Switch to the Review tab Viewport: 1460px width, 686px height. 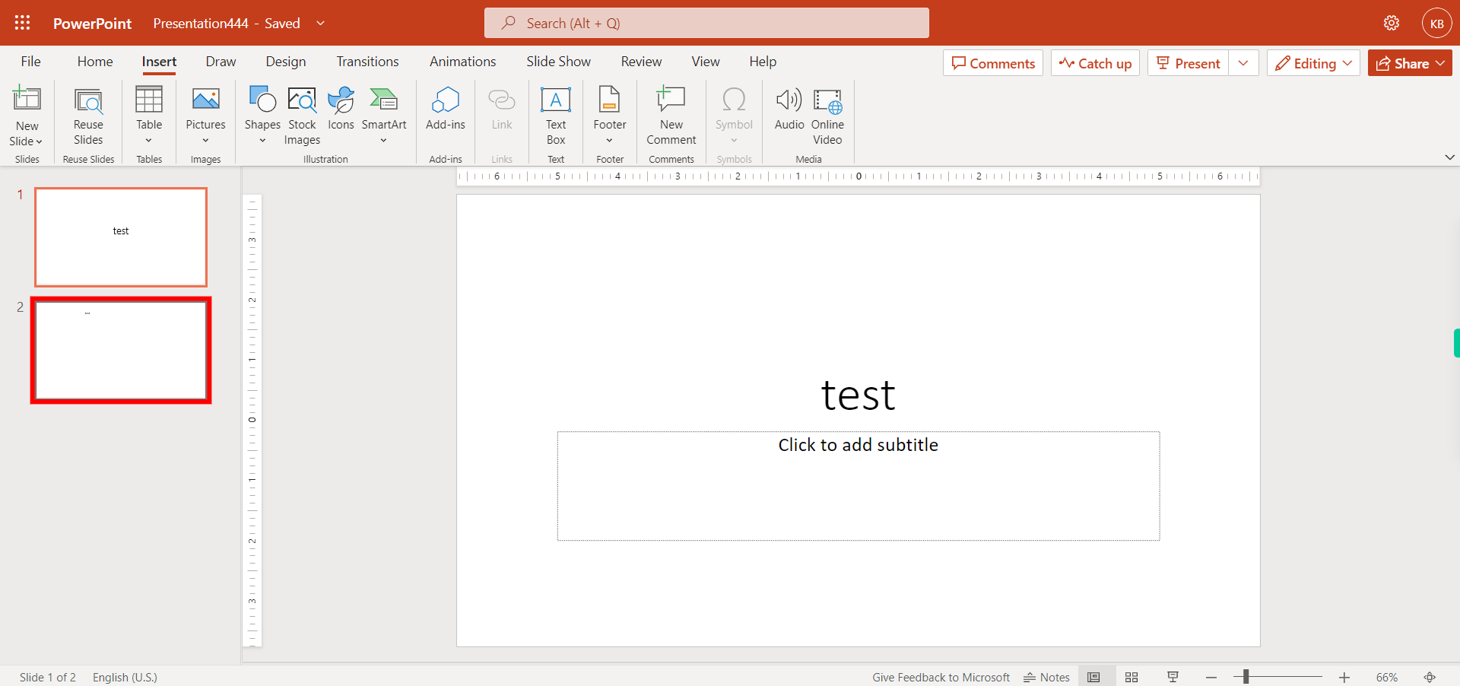[x=641, y=62]
